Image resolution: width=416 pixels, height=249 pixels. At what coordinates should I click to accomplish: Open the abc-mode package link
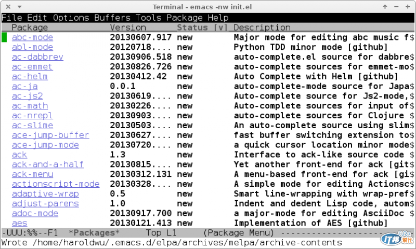pos(32,37)
